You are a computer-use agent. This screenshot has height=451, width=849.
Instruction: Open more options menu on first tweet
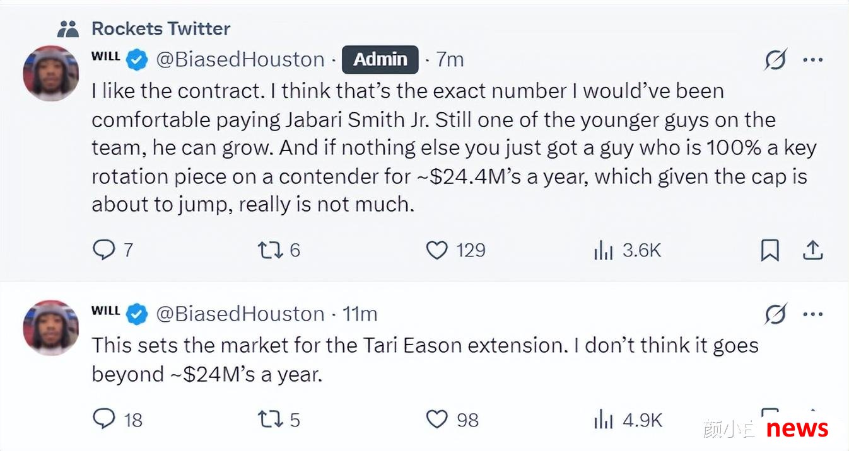[x=812, y=60]
